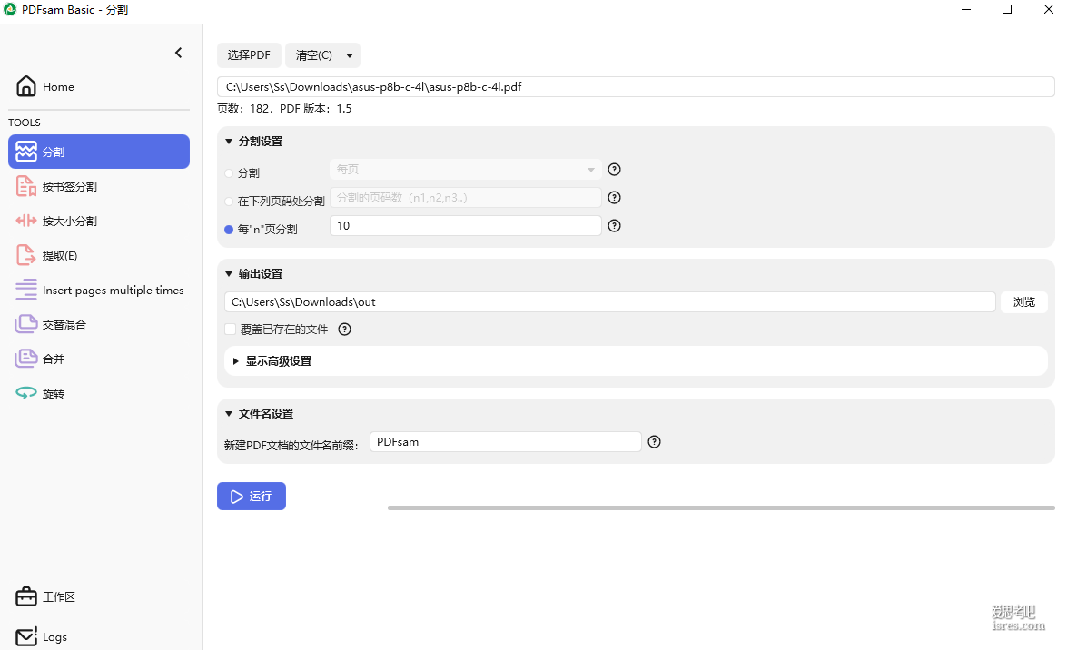Viewport: 1067px width, 650px height.
Task: Click the selected PDF file path field
Action: click(636, 86)
